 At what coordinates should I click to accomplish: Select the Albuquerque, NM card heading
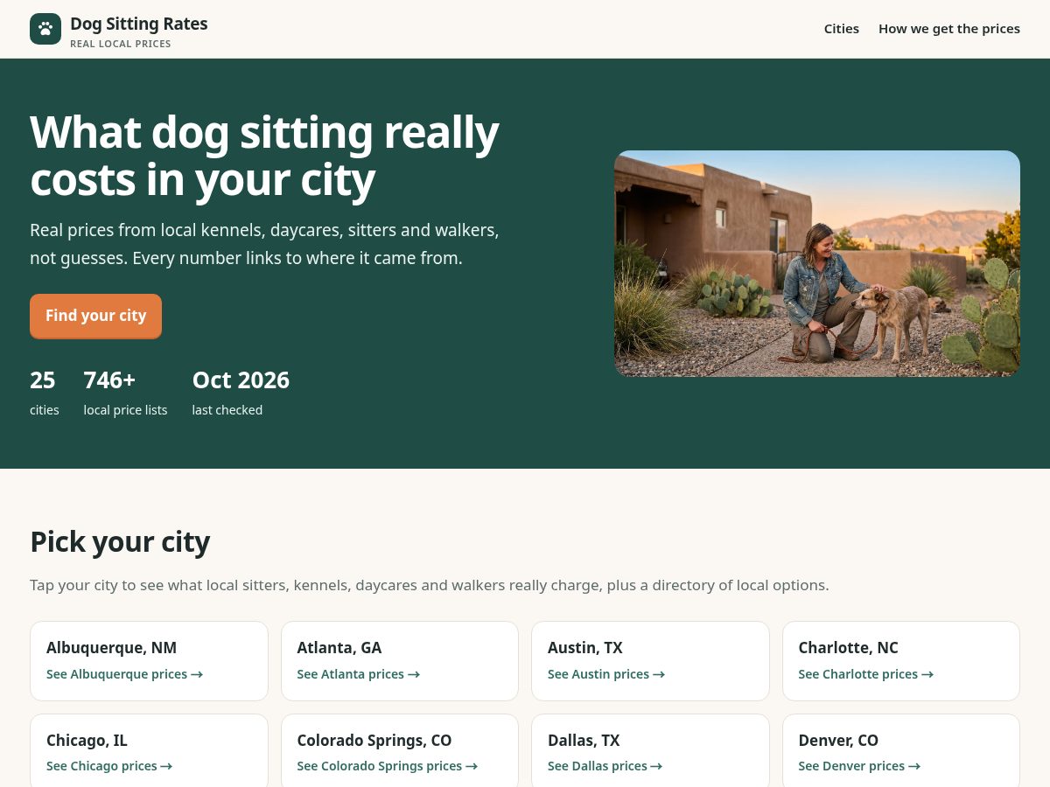pyautogui.click(x=111, y=648)
